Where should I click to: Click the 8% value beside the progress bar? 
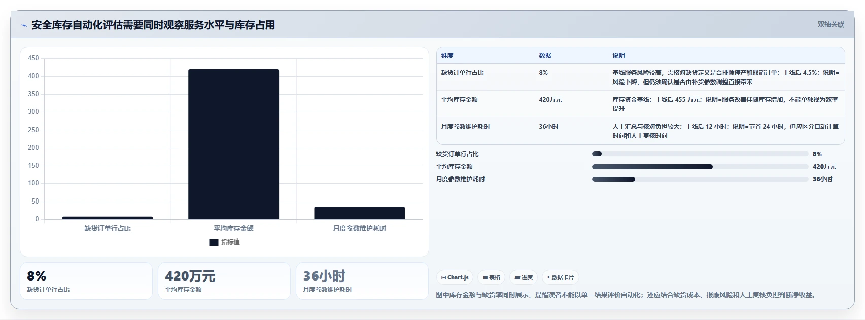[x=817, y=154]
